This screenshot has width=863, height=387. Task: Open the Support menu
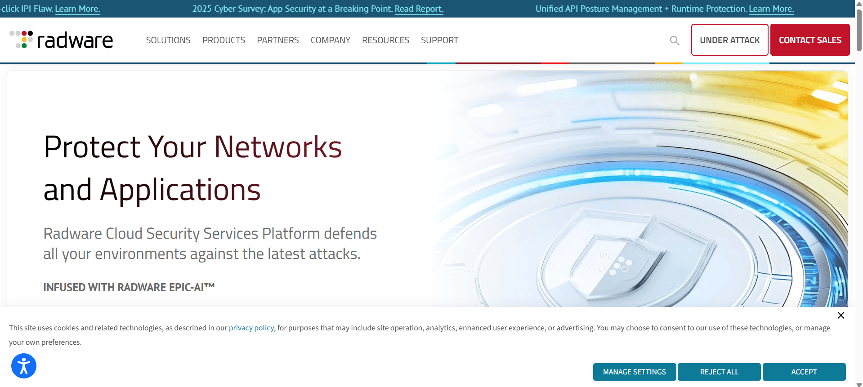[x=439, y=40]
